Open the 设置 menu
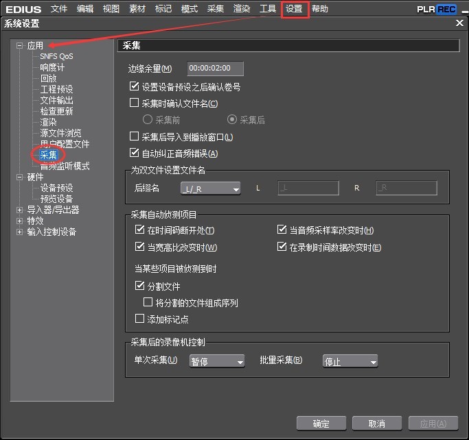 [x=295, y=9]
